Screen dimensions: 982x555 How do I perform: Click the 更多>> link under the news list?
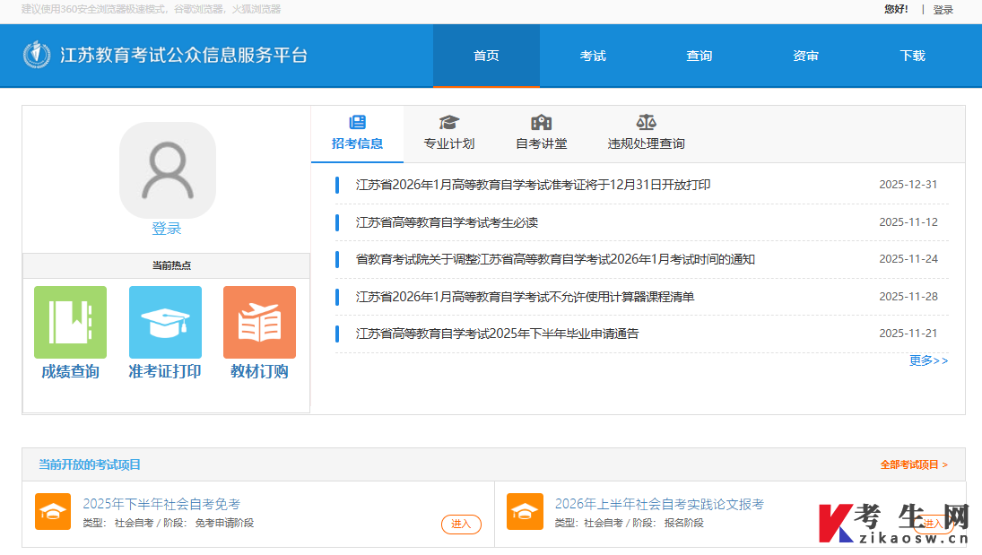point(929,360)
